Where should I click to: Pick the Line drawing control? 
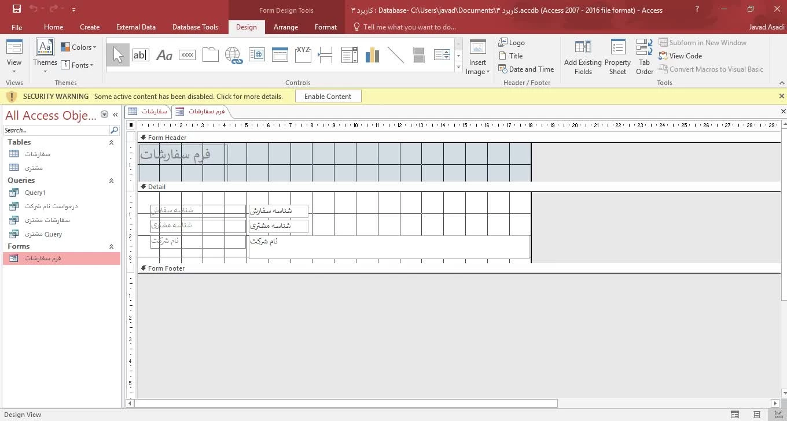[395, 56]
